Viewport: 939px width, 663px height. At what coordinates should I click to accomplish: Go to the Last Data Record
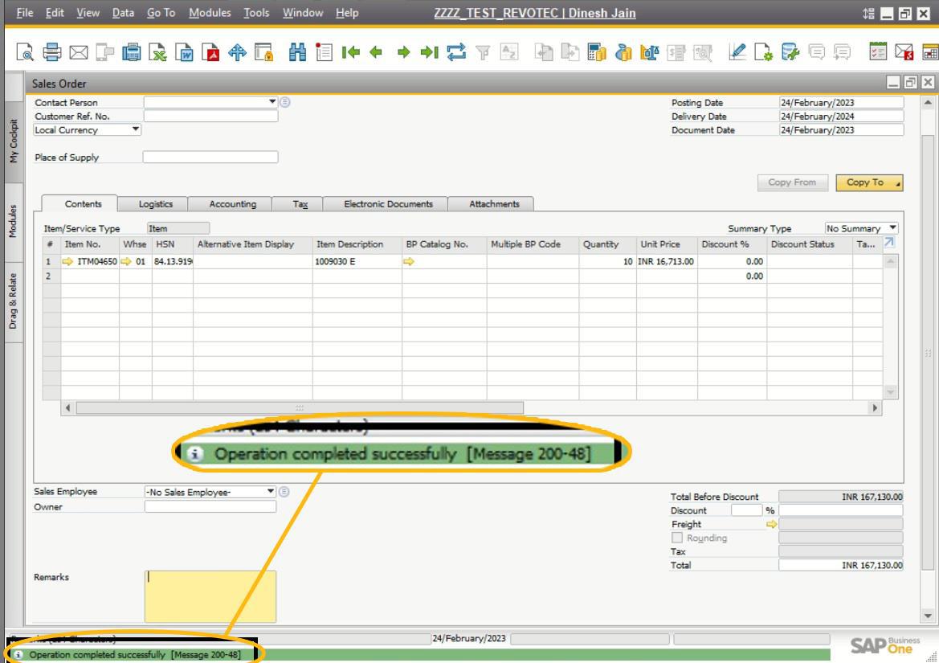[x=430, y=52]
